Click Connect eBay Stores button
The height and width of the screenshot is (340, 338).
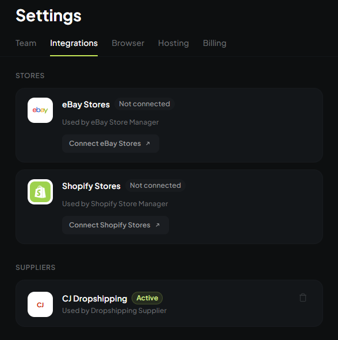pos(110,144)
